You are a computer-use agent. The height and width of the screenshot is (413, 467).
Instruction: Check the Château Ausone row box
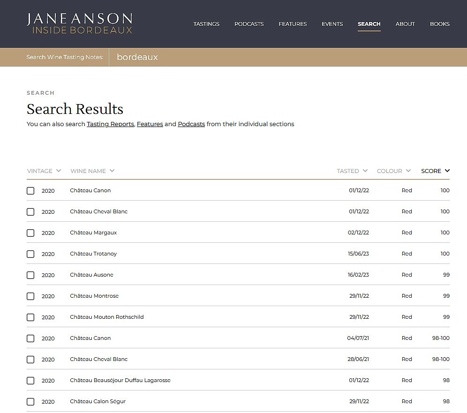pyautogui.click(x=30, y=275)
